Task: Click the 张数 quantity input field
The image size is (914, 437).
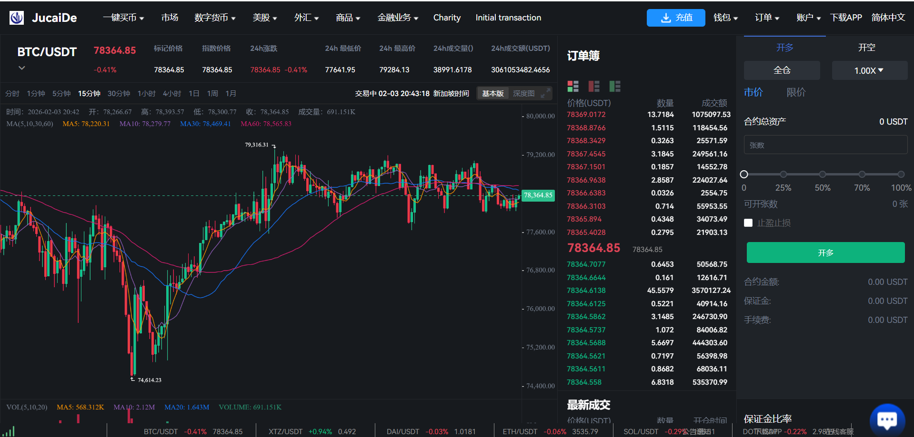Action: (825, 145)
